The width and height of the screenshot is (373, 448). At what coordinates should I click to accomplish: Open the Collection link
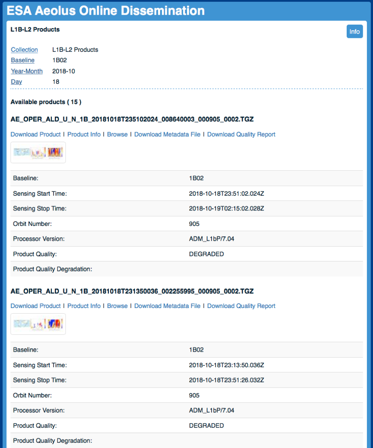pyautogui.click(x=24, y=50)
